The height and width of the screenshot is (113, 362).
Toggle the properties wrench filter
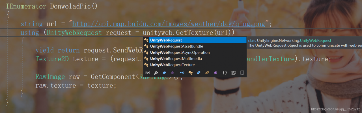(x=156, y=73)
